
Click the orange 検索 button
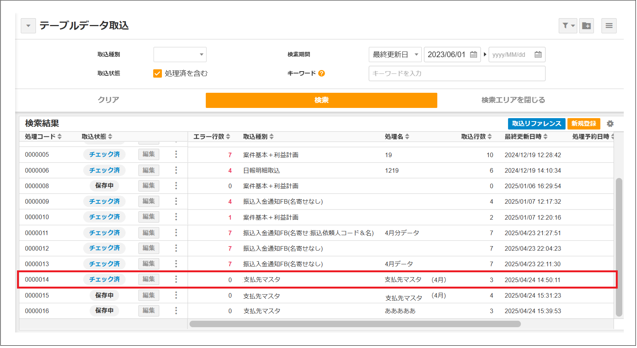coord(322,100)
